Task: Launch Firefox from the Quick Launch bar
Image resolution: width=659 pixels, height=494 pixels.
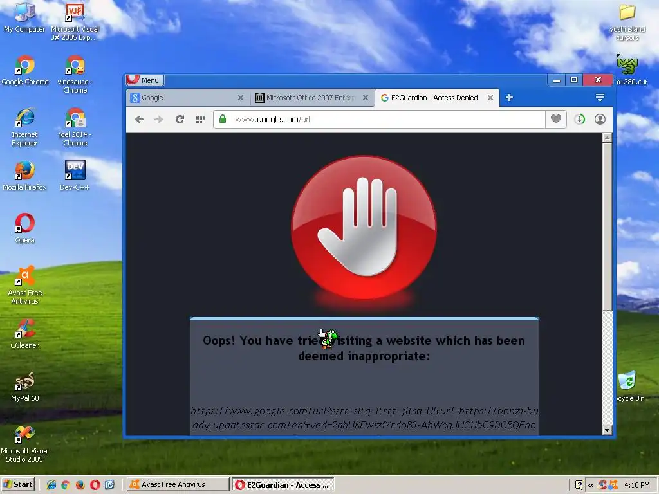Action: coord(80,485)
